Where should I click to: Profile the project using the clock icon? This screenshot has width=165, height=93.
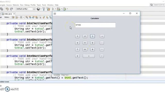(64, 9)
